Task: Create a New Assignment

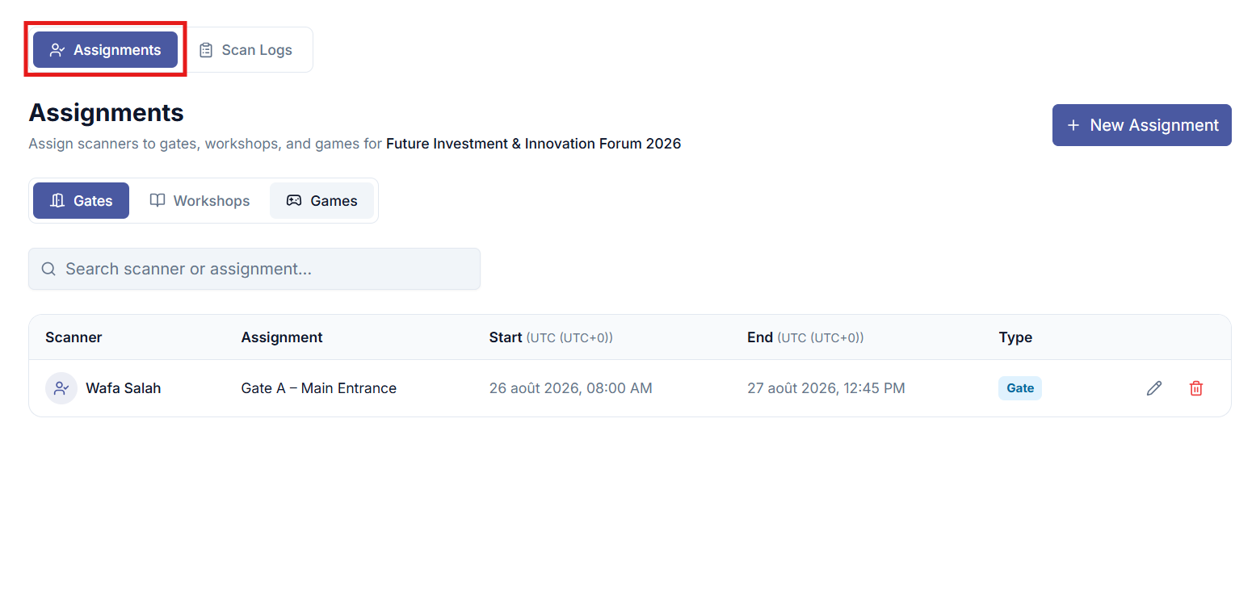Action: 1142,125
